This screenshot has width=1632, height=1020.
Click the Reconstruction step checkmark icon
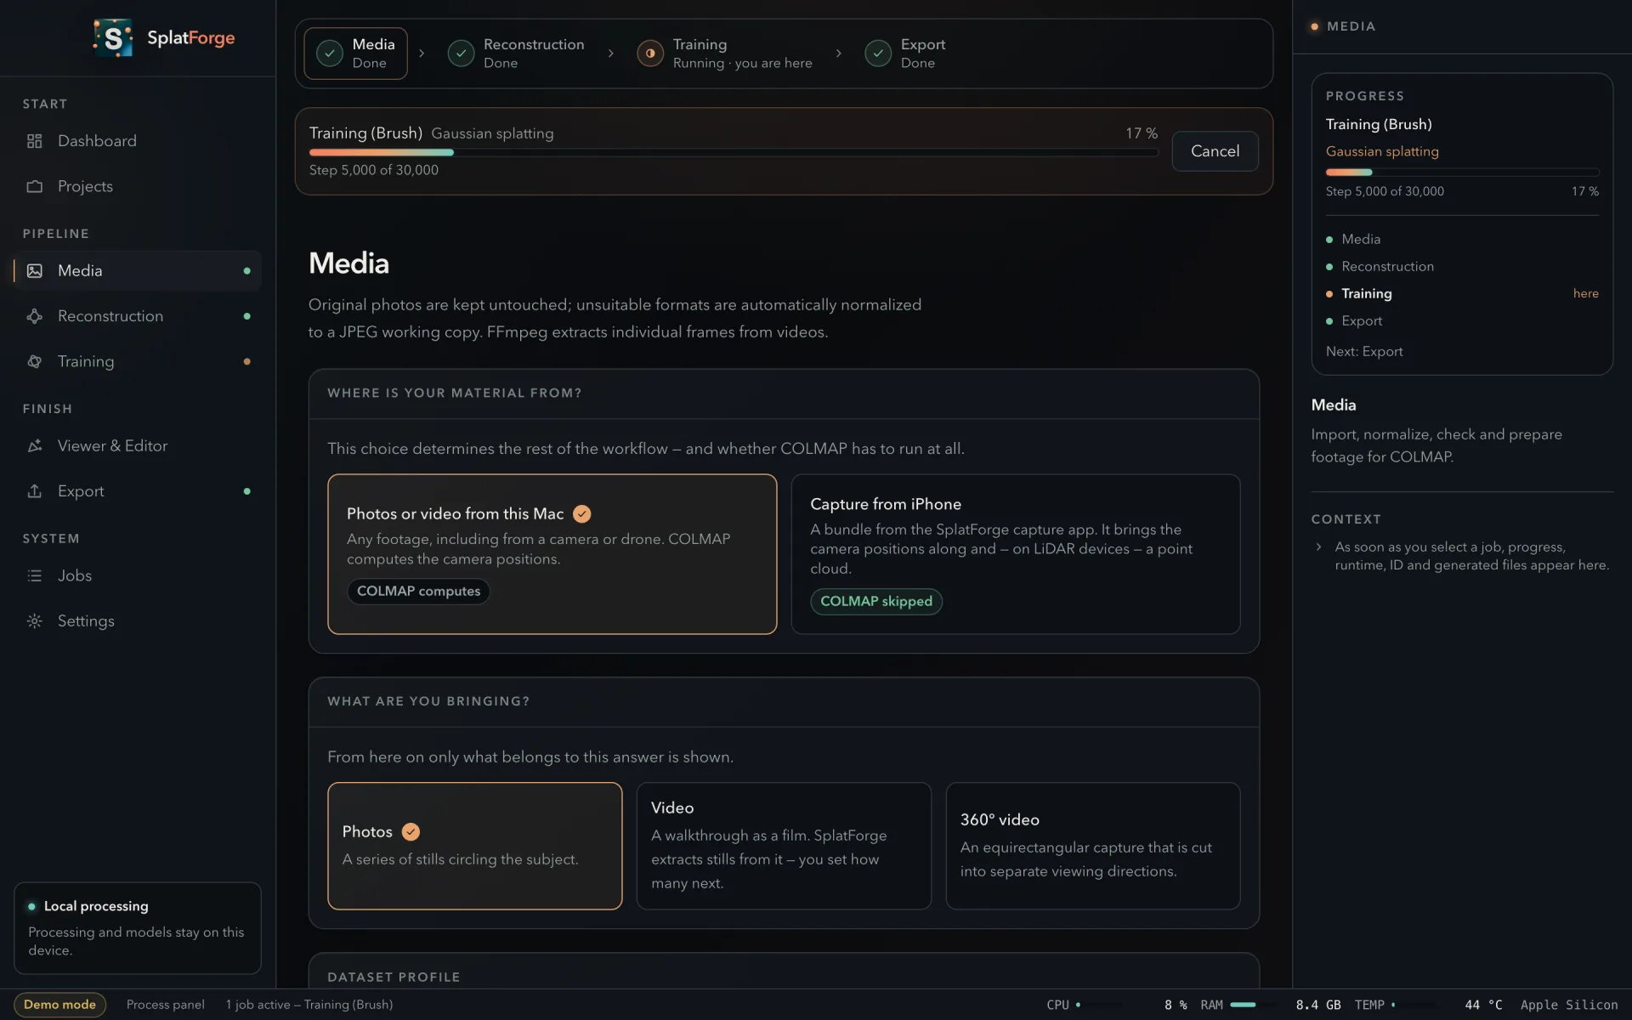tap(461, 53)
